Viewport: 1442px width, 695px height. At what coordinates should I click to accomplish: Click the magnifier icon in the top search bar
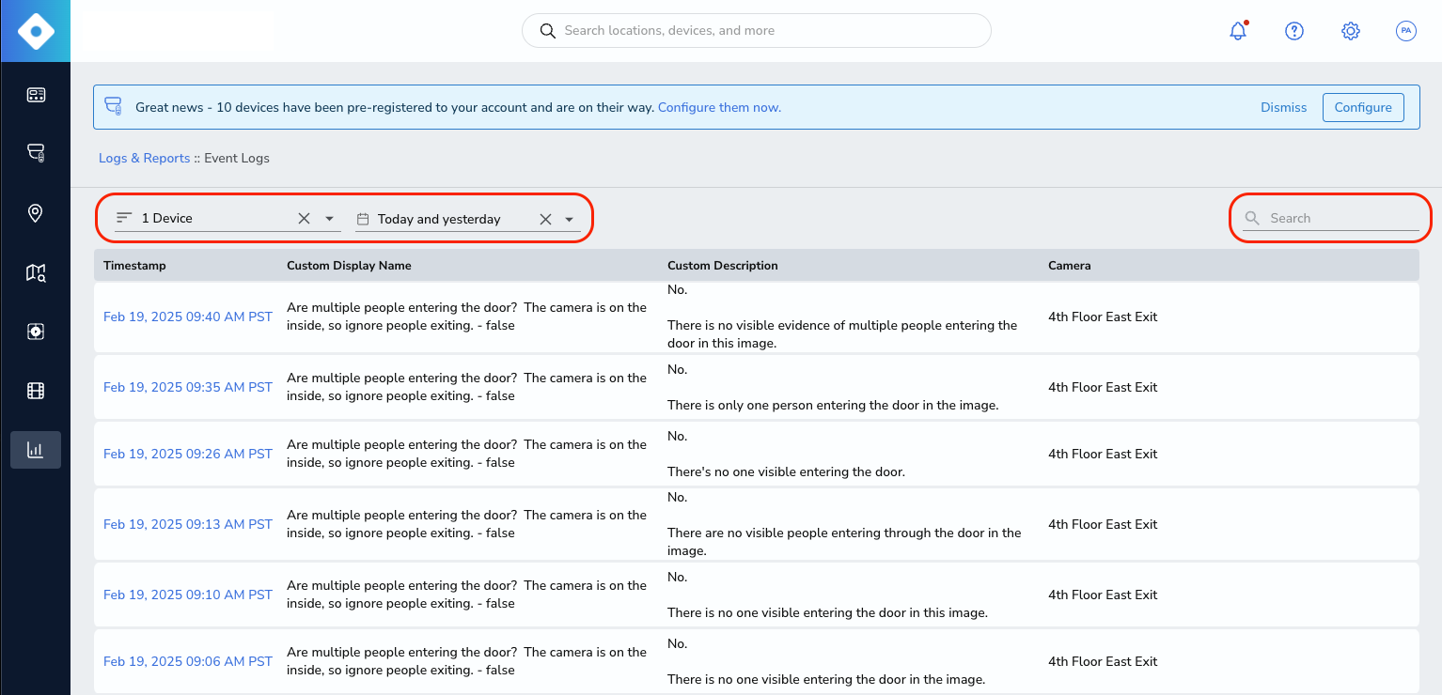coord(547,31)
